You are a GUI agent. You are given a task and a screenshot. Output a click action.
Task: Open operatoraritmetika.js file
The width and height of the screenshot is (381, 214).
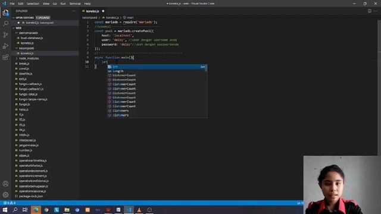point(33,160)
